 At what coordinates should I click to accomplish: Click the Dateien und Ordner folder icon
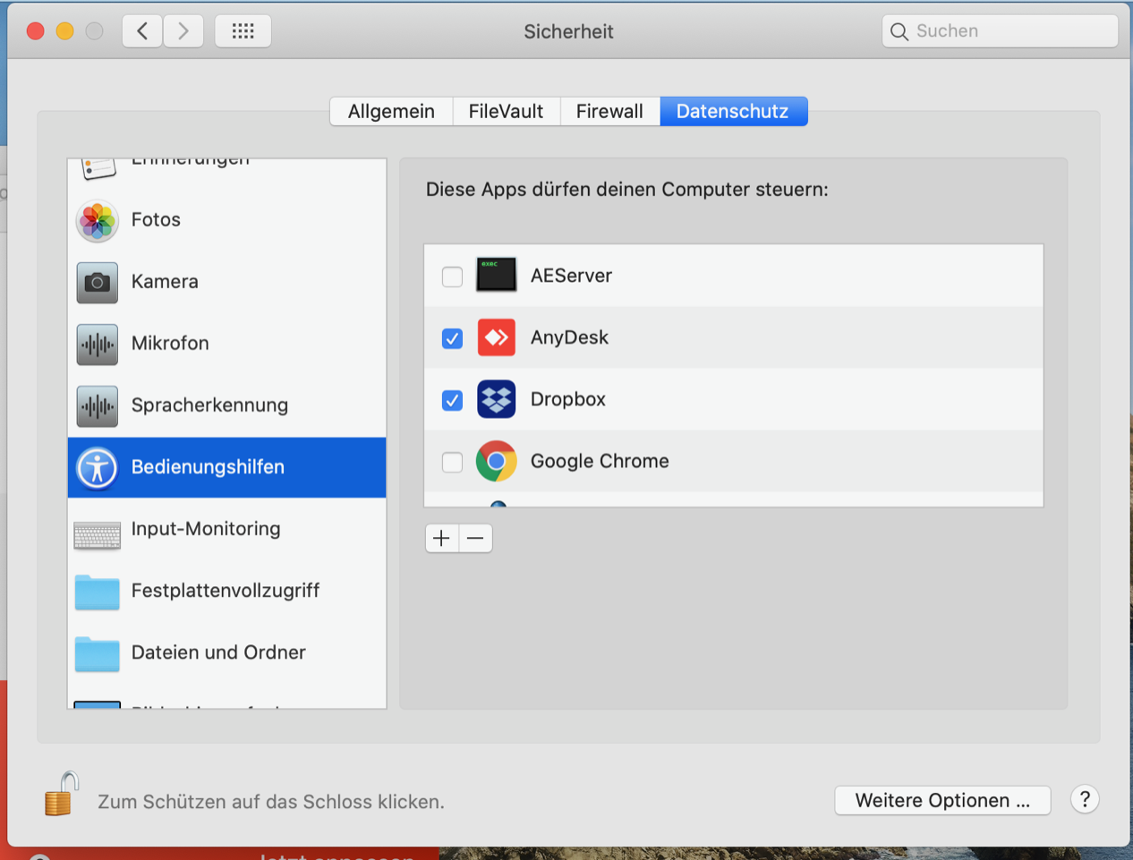[x=98, y=653]
